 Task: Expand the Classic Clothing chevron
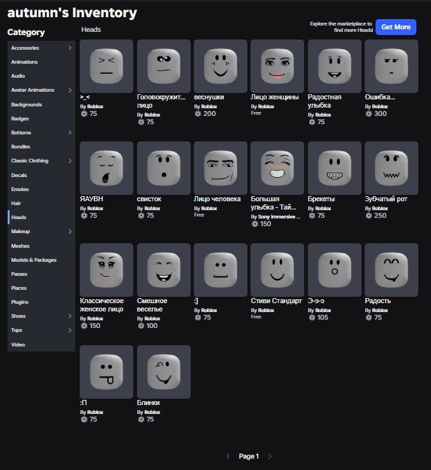coord(70,160)
